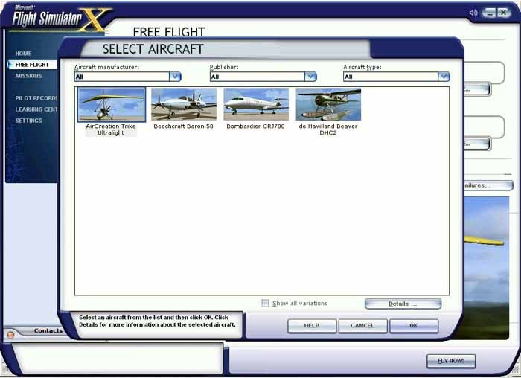Screen dimensions: 521x378
Task: Enable the Show all variations checkbox
Action: point(265,303)
